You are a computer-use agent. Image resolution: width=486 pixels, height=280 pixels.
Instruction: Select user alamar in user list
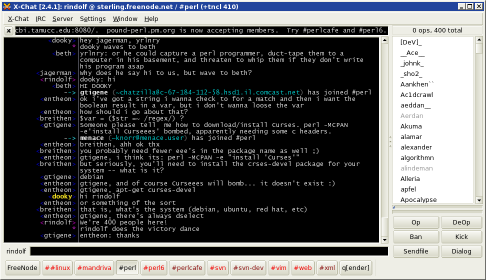tap(411, 136)
